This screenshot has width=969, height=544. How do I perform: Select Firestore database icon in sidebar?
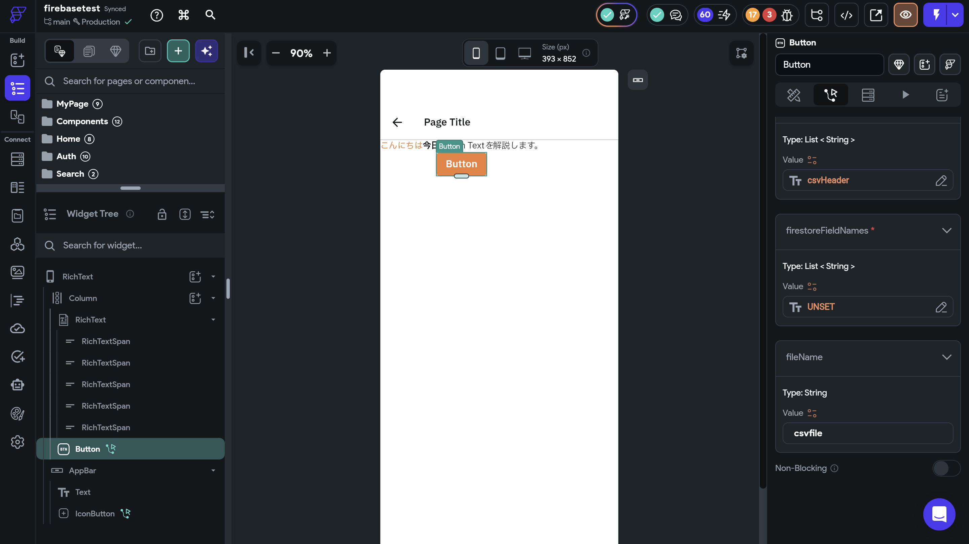click(x=17, y=159)
